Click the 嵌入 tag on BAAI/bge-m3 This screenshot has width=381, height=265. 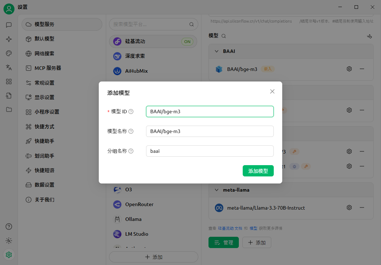coord(267,69)
